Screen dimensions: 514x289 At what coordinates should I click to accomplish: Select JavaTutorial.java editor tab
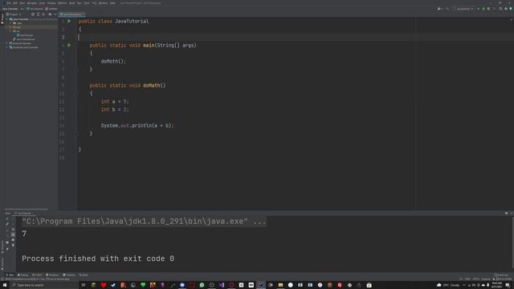71,14
